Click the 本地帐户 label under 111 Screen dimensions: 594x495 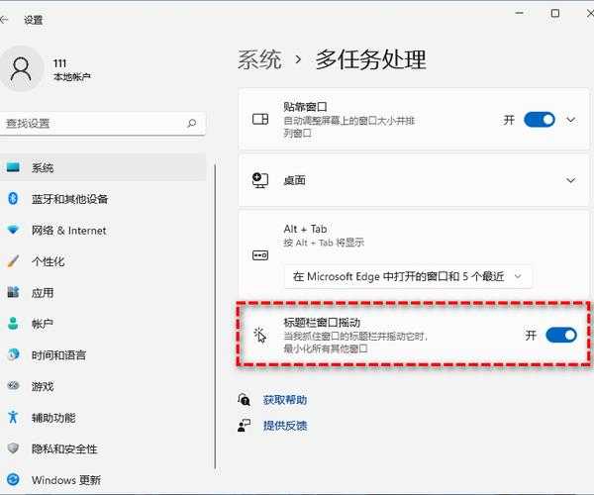[71, 77]
